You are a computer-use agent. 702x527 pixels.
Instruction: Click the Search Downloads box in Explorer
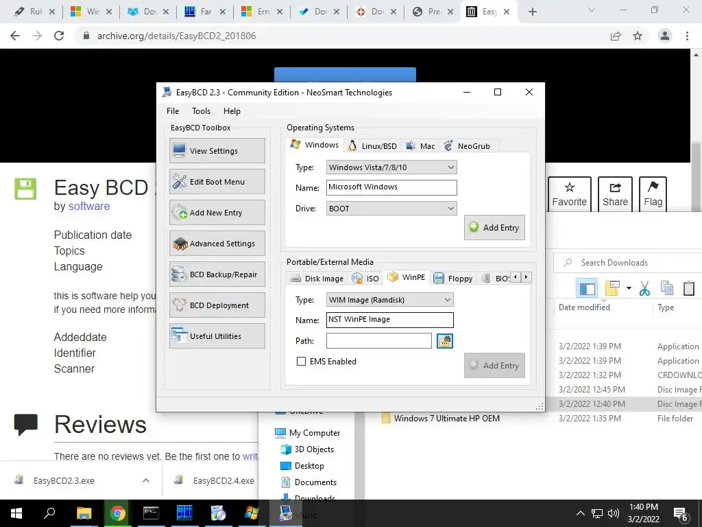click(628, 263)
